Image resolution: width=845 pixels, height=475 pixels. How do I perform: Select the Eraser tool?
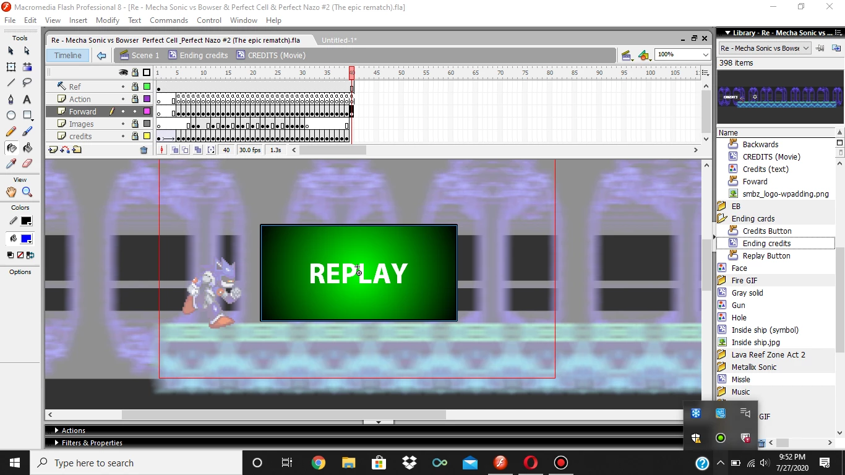[27, 163]
